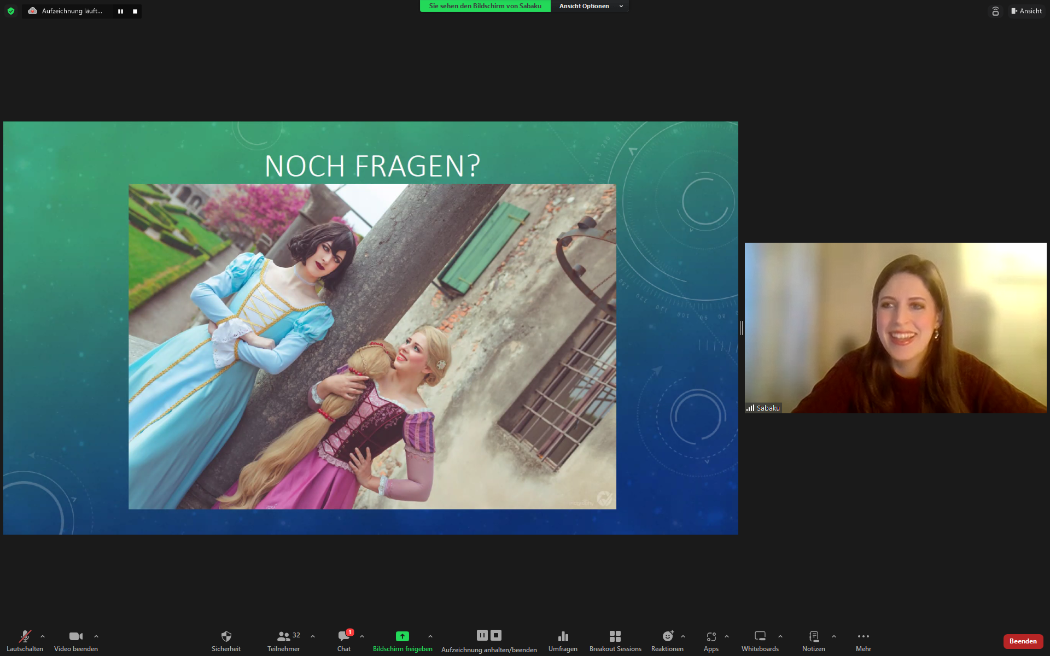Click the red chat notification badge
This screenshot has width=1050, height=656.
[x=350, y=632]
